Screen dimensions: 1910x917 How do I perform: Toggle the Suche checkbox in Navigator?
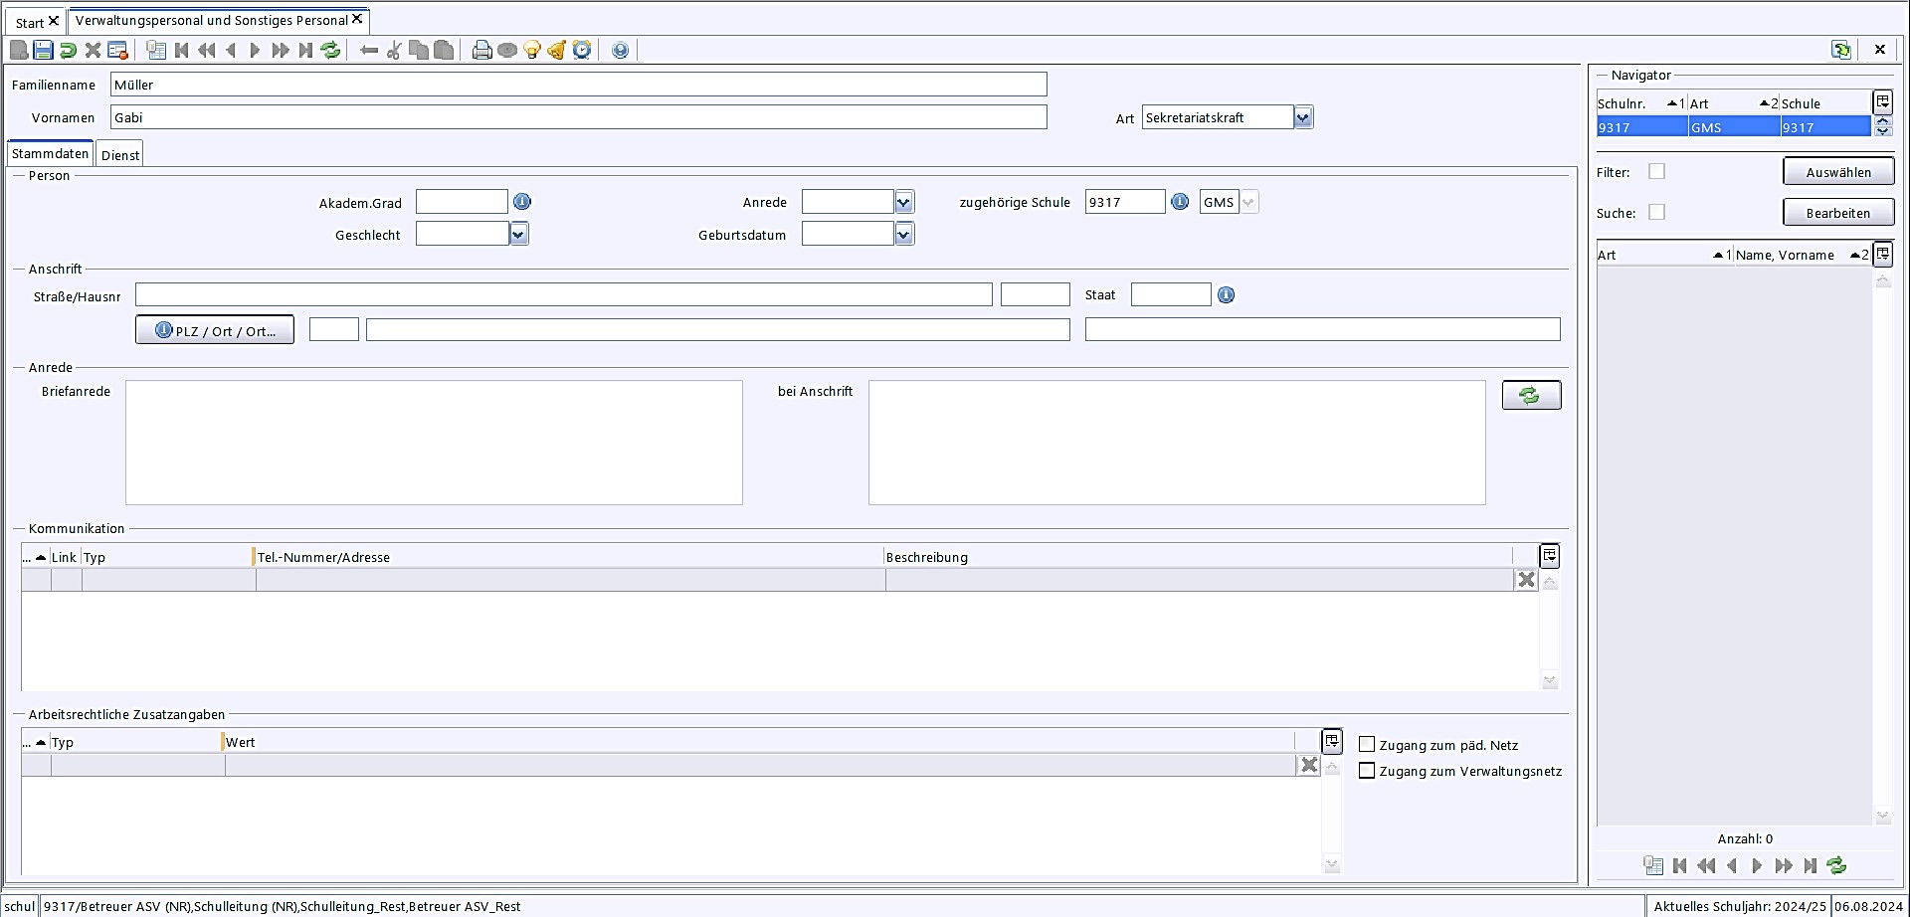pos(1656,212)
